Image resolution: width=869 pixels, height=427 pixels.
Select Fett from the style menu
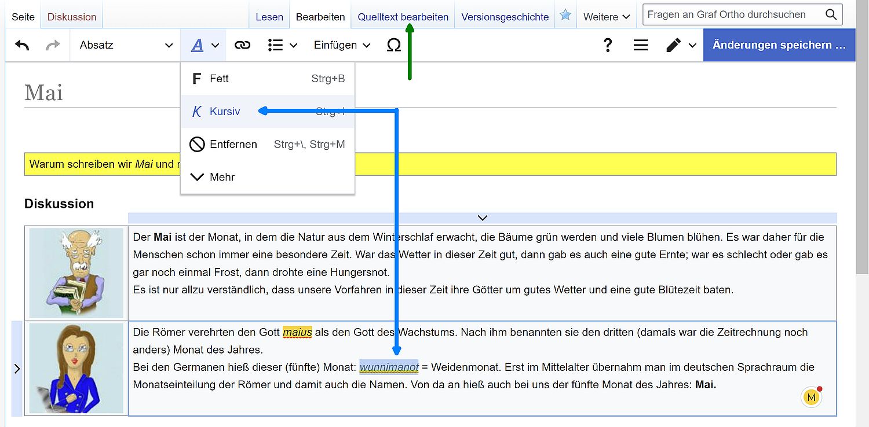[218, 79]
